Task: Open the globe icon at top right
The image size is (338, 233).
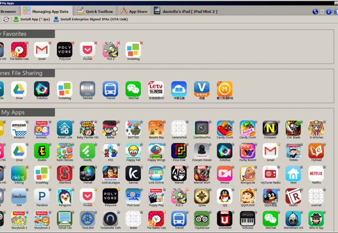Action: click(315, 12)
